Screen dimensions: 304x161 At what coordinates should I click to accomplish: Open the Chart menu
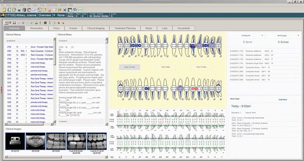[x=8, y=5]
